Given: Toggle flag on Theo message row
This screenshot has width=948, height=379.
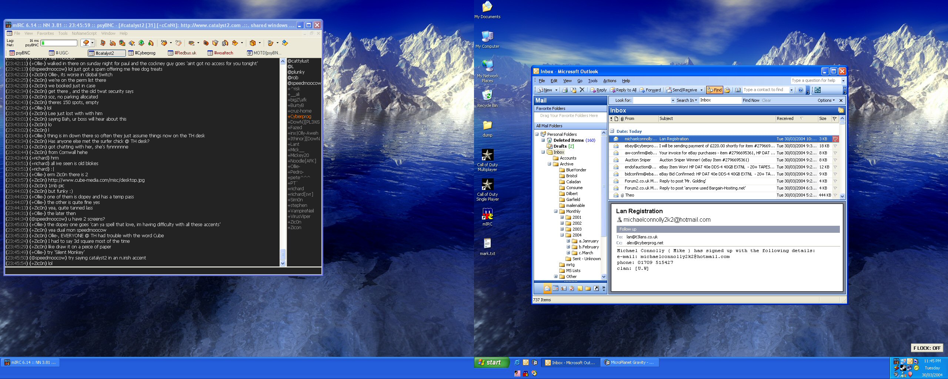Looking at the screenshot, I should pos(835,195).
